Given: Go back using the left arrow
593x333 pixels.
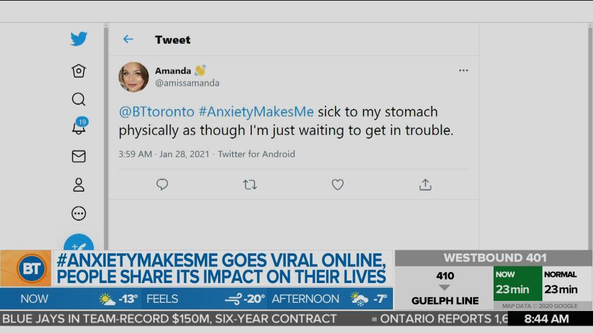Looking at the screenshot, I should [128, 39].
